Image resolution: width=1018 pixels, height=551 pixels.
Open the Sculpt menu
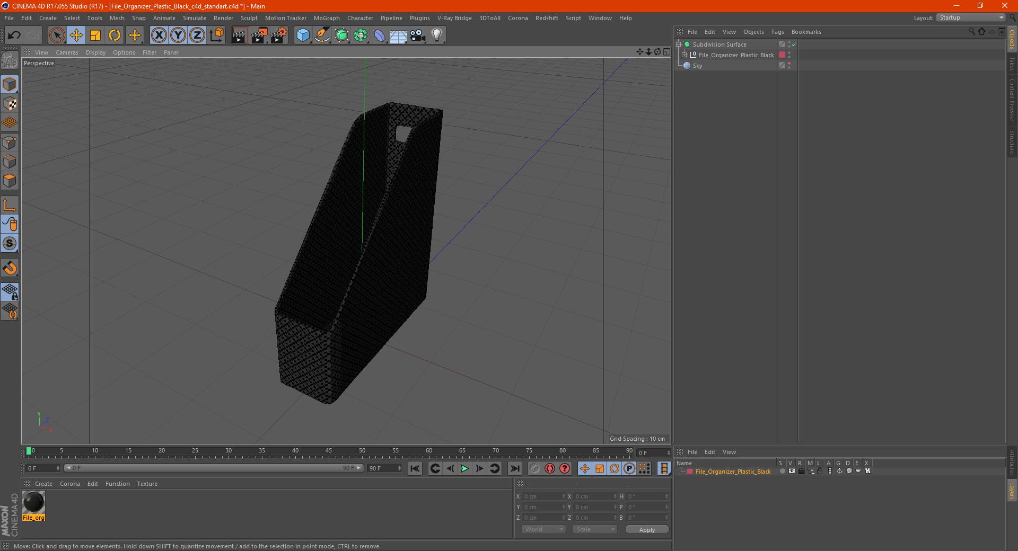click(x=249, y=18)
